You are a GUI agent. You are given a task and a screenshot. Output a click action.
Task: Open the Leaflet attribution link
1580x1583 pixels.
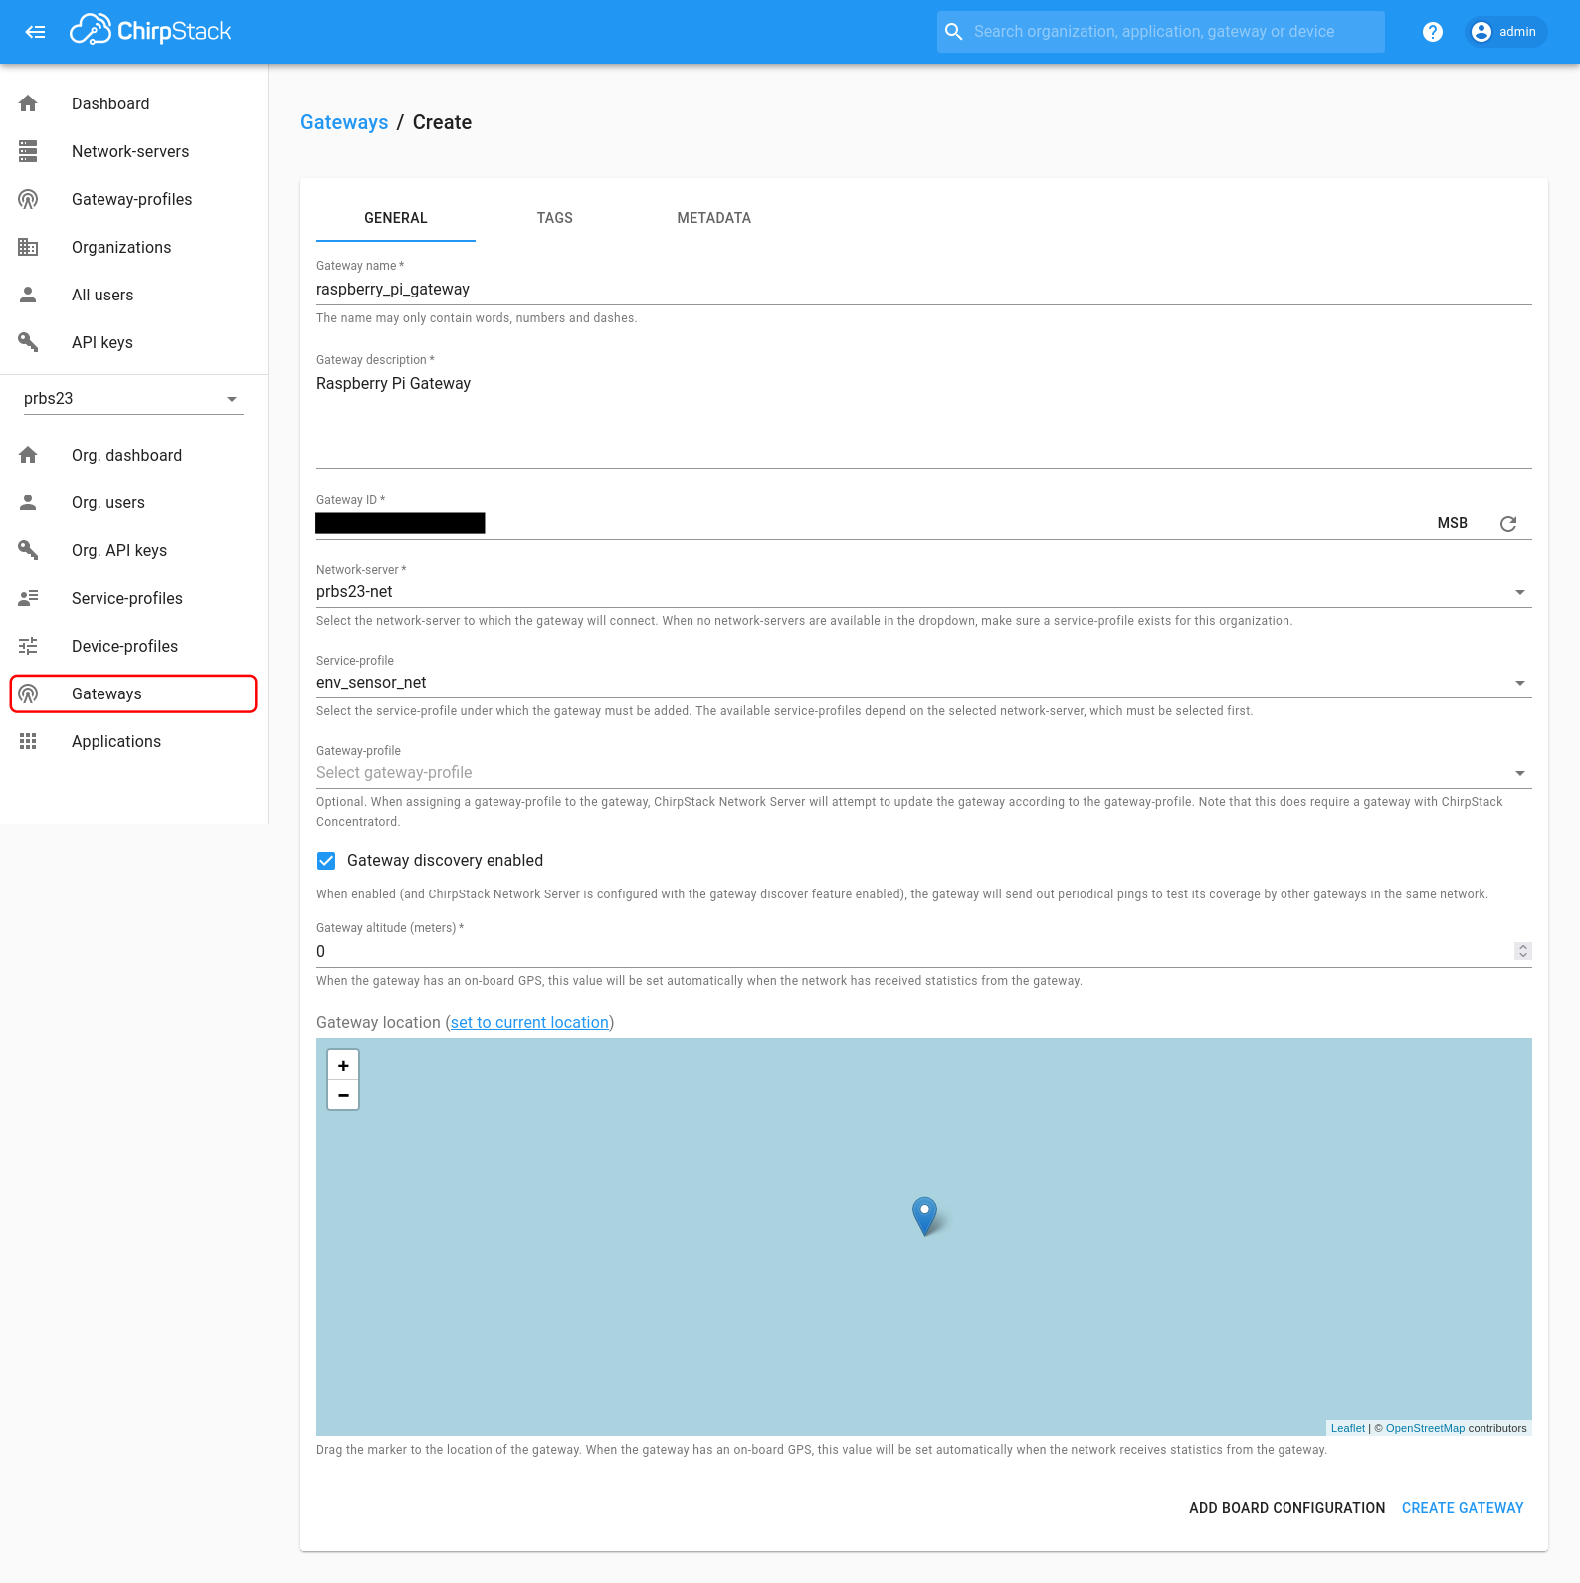pos(1348,1428)
